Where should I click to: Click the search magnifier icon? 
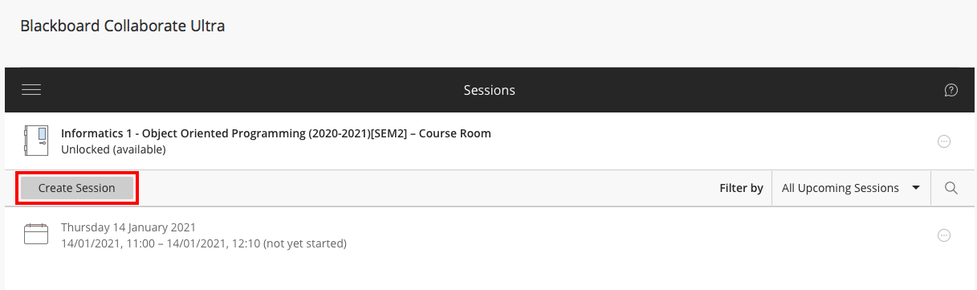click(951, 188)
